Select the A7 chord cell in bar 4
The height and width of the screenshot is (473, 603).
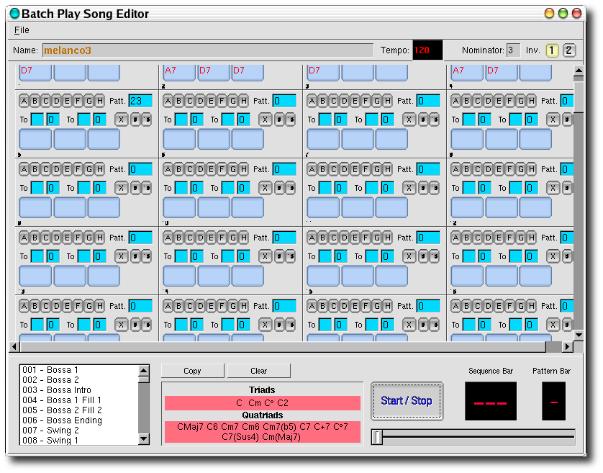[x=466, y=73]
